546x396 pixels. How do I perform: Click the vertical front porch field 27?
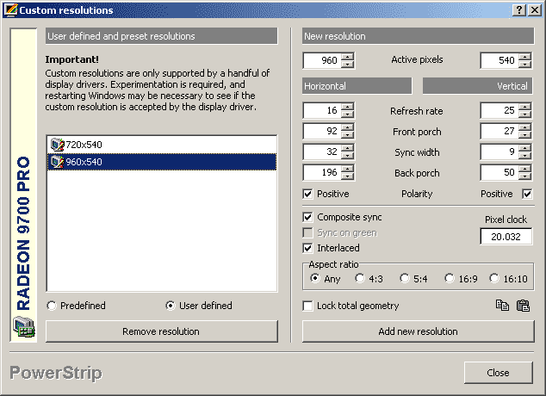pos(499,131)
